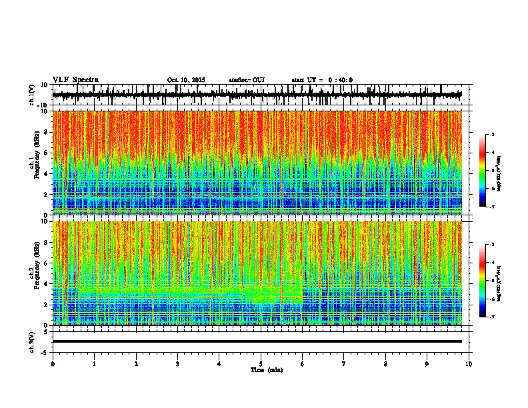Click the ch.1 voltage waveform trace
The image size is (528, 408).
[x=257, y=95]
